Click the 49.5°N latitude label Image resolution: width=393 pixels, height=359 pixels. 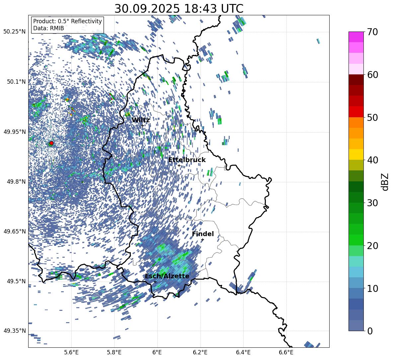tap(16, 281)
